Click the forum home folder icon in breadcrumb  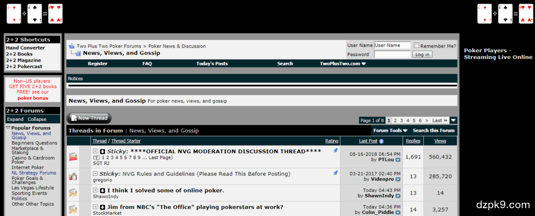point(72,46)
